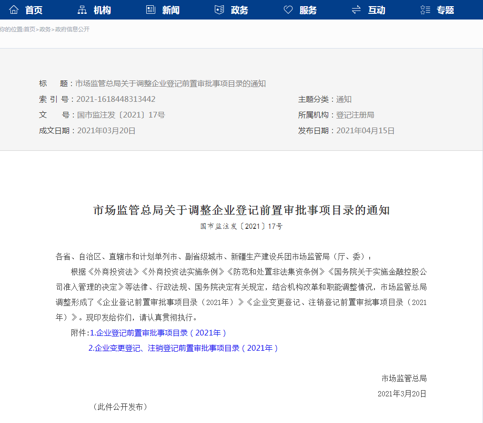
Task: Open attachment 1.企业登记前置审批事项目录（2021年）
Action: (x=158, y=333)
